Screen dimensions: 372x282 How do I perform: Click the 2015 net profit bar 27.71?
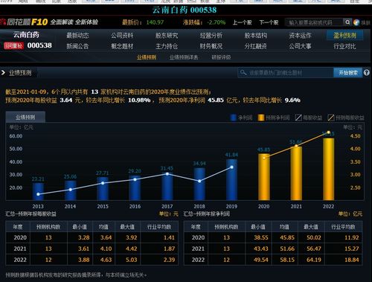103,188
